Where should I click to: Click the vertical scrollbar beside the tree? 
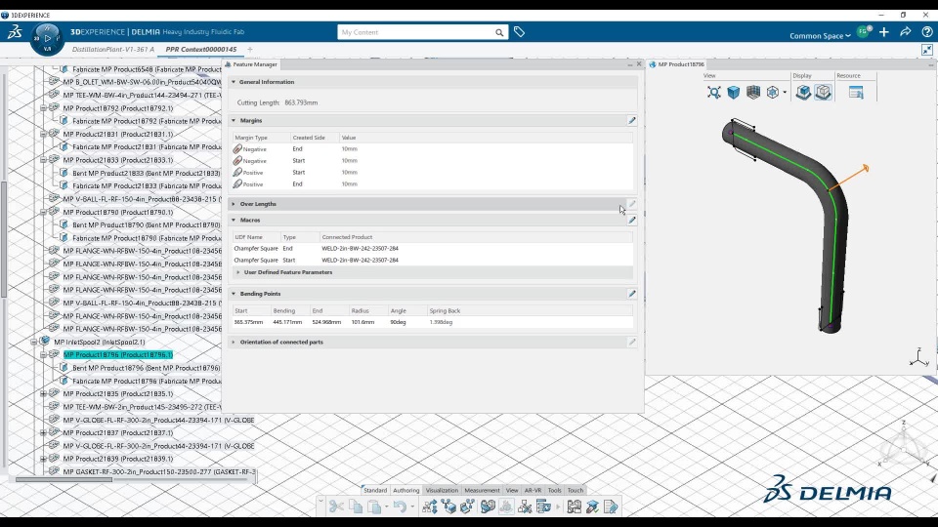point(4,239)
